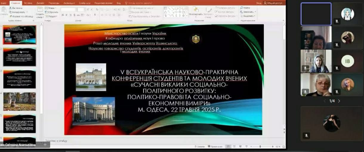Toggle italic К formatting
The width and height of the screenshot is (364, 152).
[x=67, y=15]
